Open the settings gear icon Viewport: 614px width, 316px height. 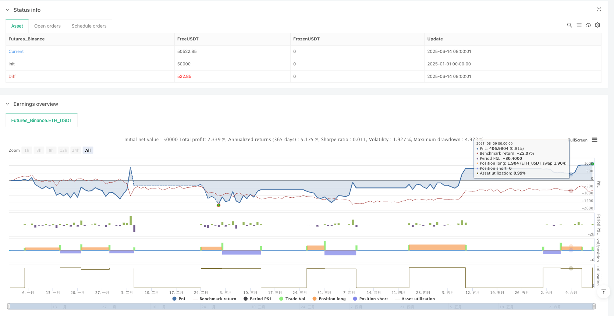[597, 25]
